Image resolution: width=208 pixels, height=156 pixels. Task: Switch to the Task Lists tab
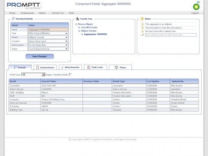click(95, 67)
